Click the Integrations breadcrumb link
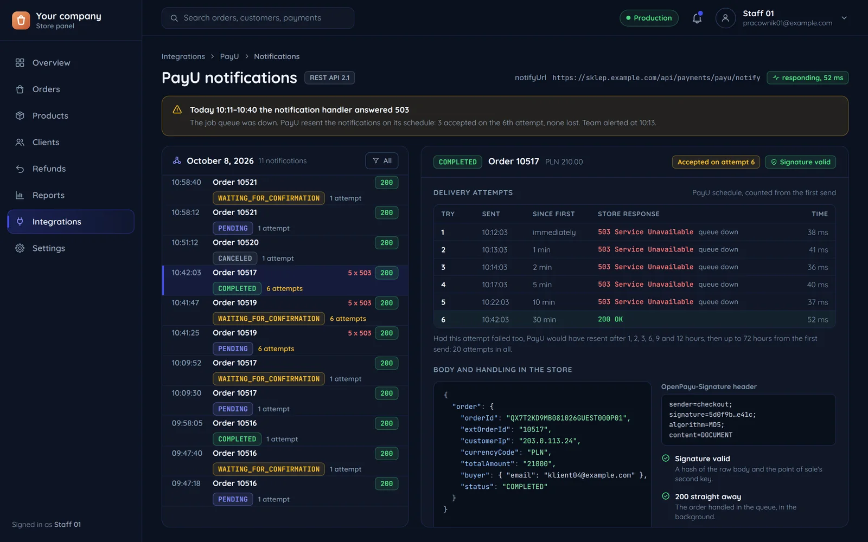Image resolution: width=868 pixels, height=542 pixels. [x=183, y=56]
